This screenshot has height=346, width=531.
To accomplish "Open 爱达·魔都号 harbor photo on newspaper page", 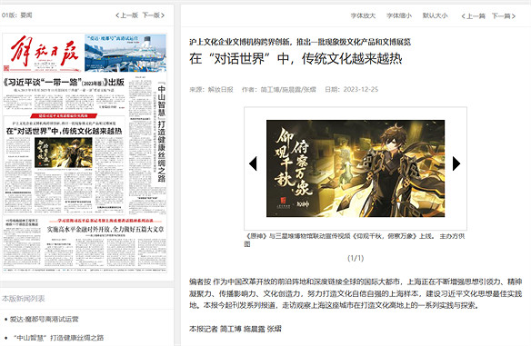I will 125,53.
